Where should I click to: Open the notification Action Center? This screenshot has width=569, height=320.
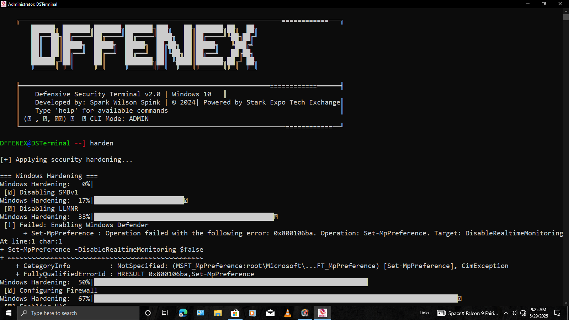coord(557,313)
